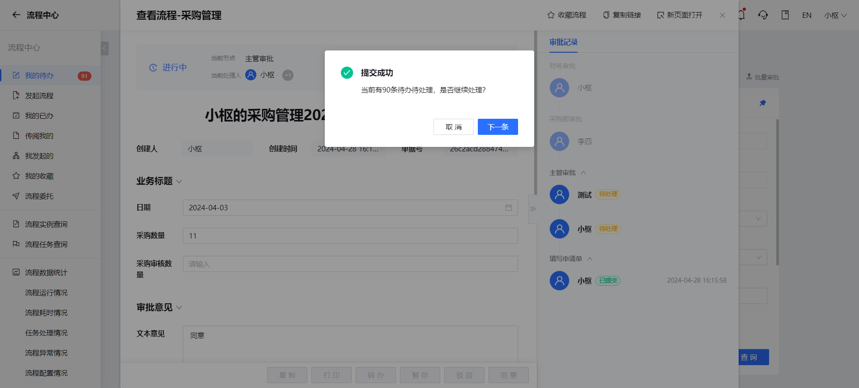Click the 测试 approver avatar

click(x=559, y=194)
